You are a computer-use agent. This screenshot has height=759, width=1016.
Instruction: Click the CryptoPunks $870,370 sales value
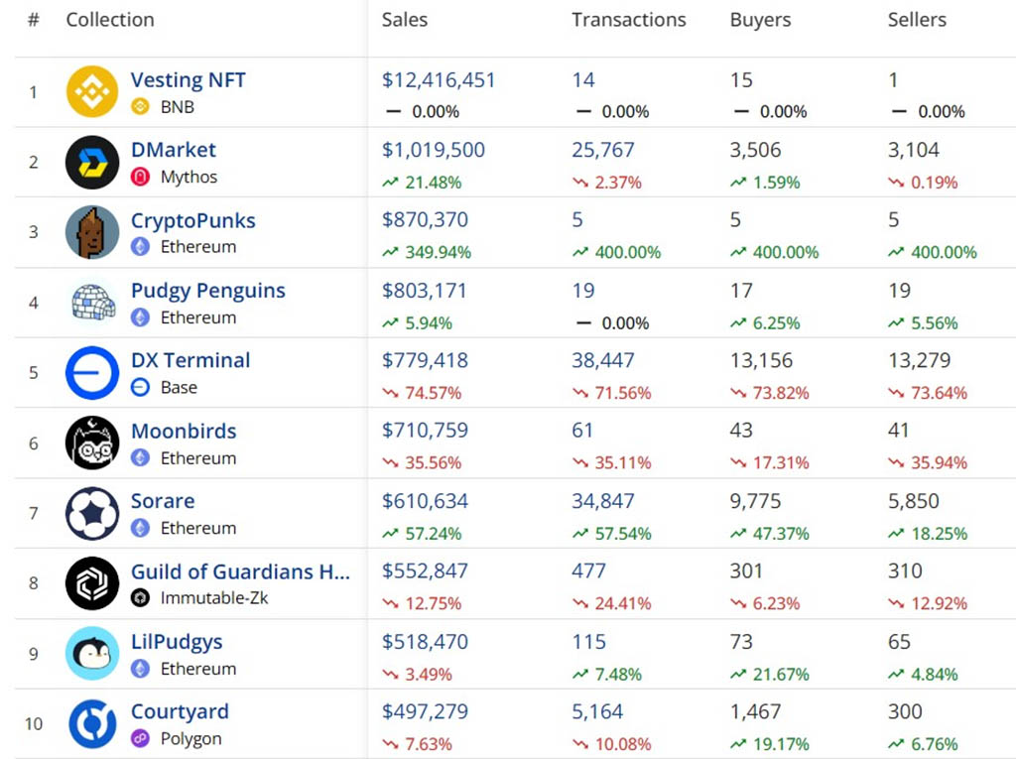[x=425, y=220]
